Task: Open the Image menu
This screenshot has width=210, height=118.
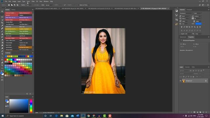Action: [14, 1]
